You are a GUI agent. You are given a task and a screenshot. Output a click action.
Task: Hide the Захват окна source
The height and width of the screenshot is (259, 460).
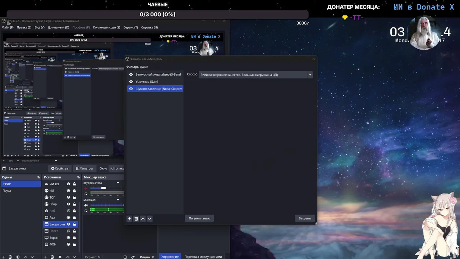[68, 224]
